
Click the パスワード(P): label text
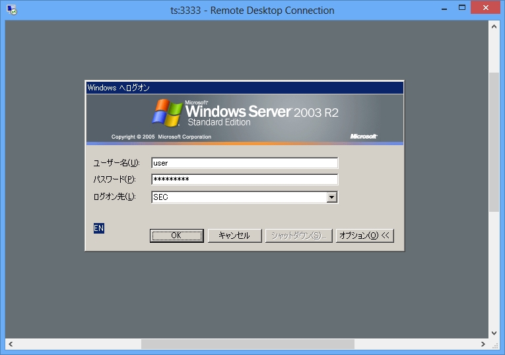(x=114, y=179)
